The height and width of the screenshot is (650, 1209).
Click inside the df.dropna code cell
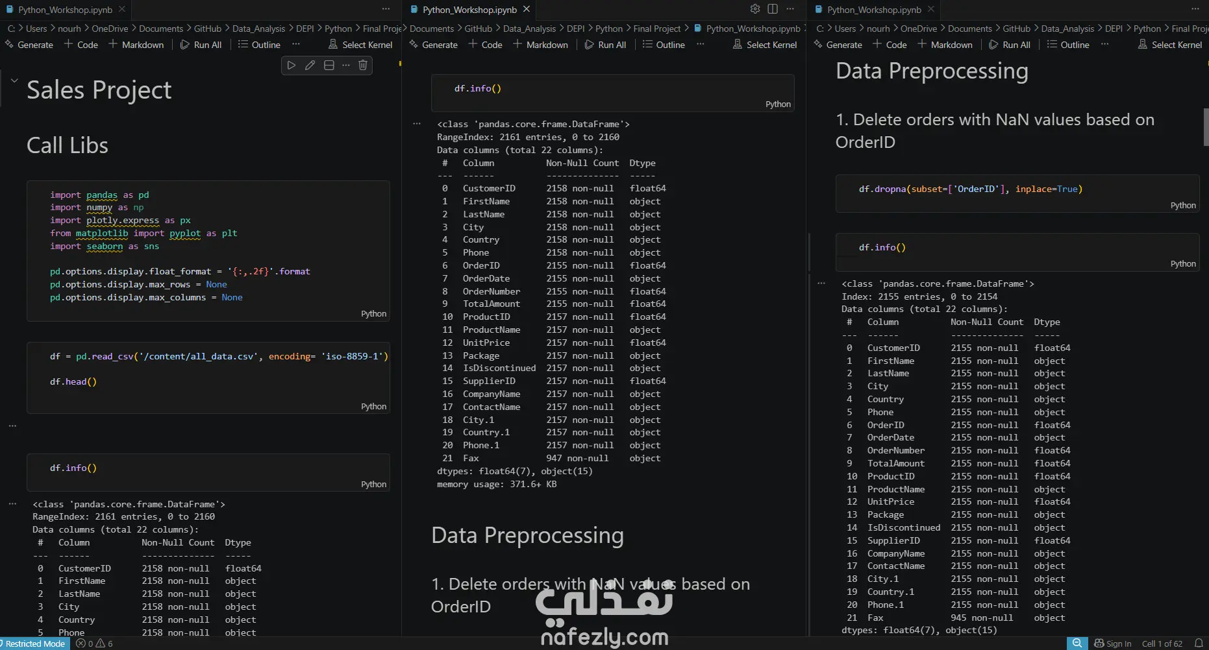click(x=1017, y=193)
